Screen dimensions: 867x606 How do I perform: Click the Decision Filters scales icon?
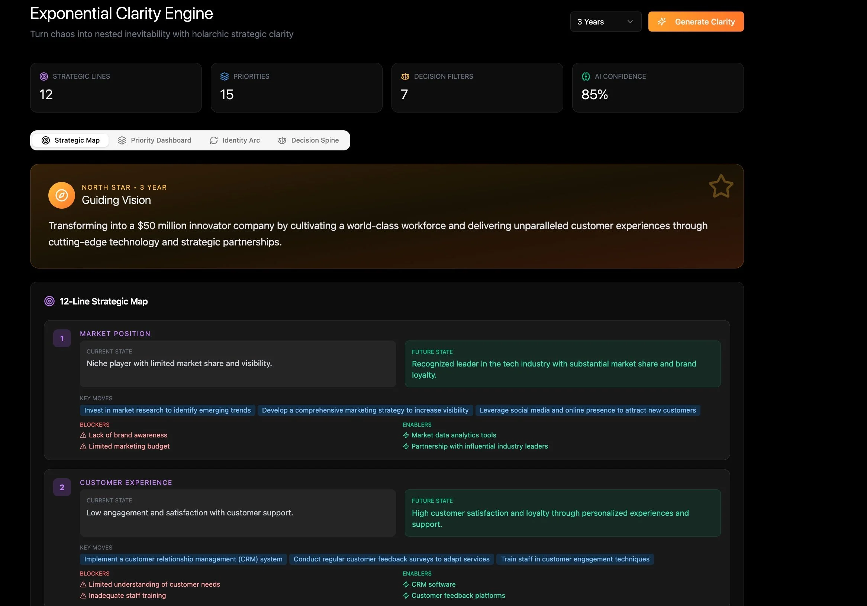405,76
